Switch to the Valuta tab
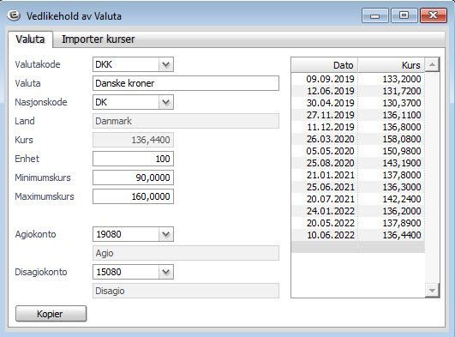This screenshot has width=455, height=337. [x=30, y=39]
